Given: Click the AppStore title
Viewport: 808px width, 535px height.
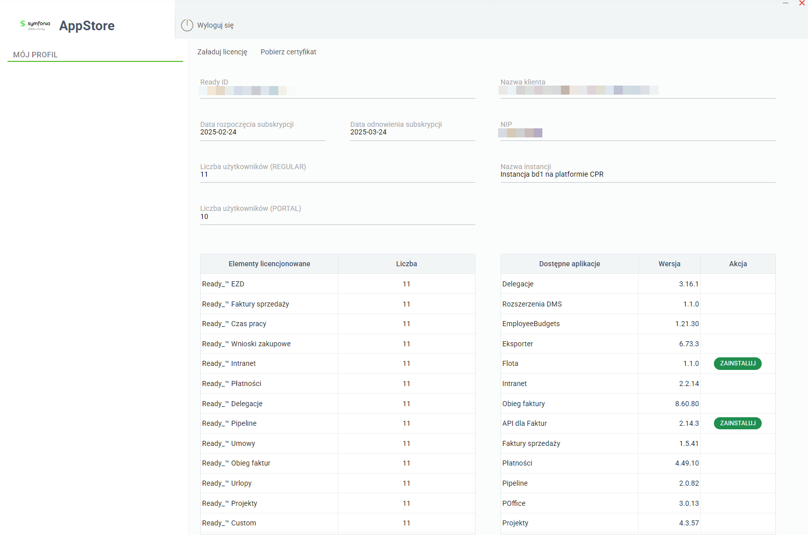Looking at the screenshot, I should pyautogui.click(x=87, y=26).
